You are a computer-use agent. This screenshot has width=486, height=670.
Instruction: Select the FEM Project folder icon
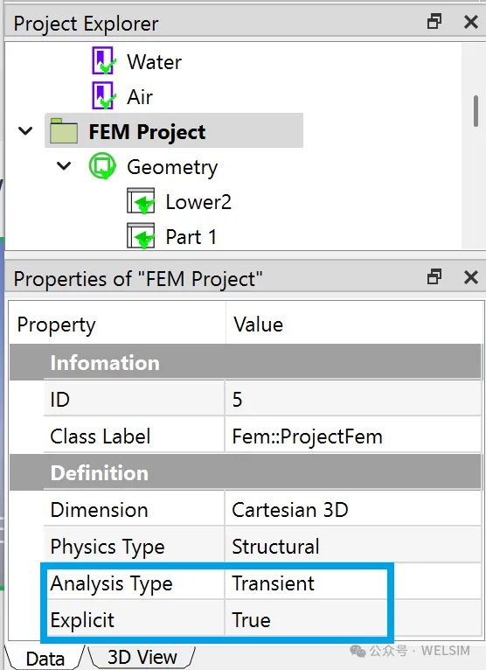[64, 131]
